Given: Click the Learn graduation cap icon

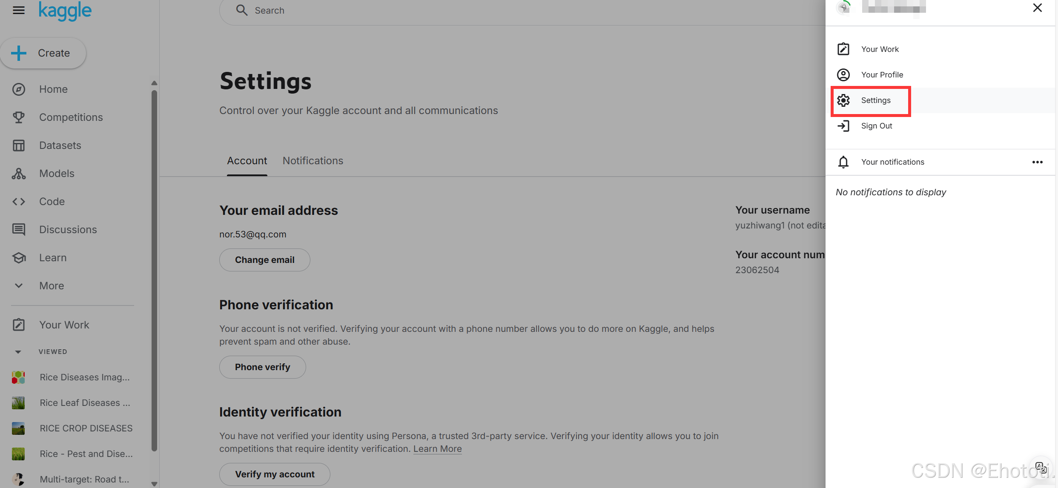Looking at the screenshot, I should click(18, 258).
